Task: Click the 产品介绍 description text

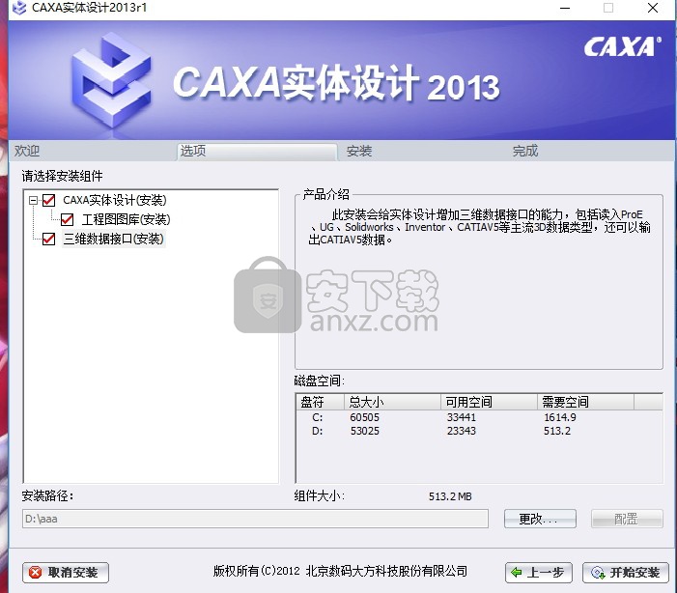Action: (x=479, y=227)
